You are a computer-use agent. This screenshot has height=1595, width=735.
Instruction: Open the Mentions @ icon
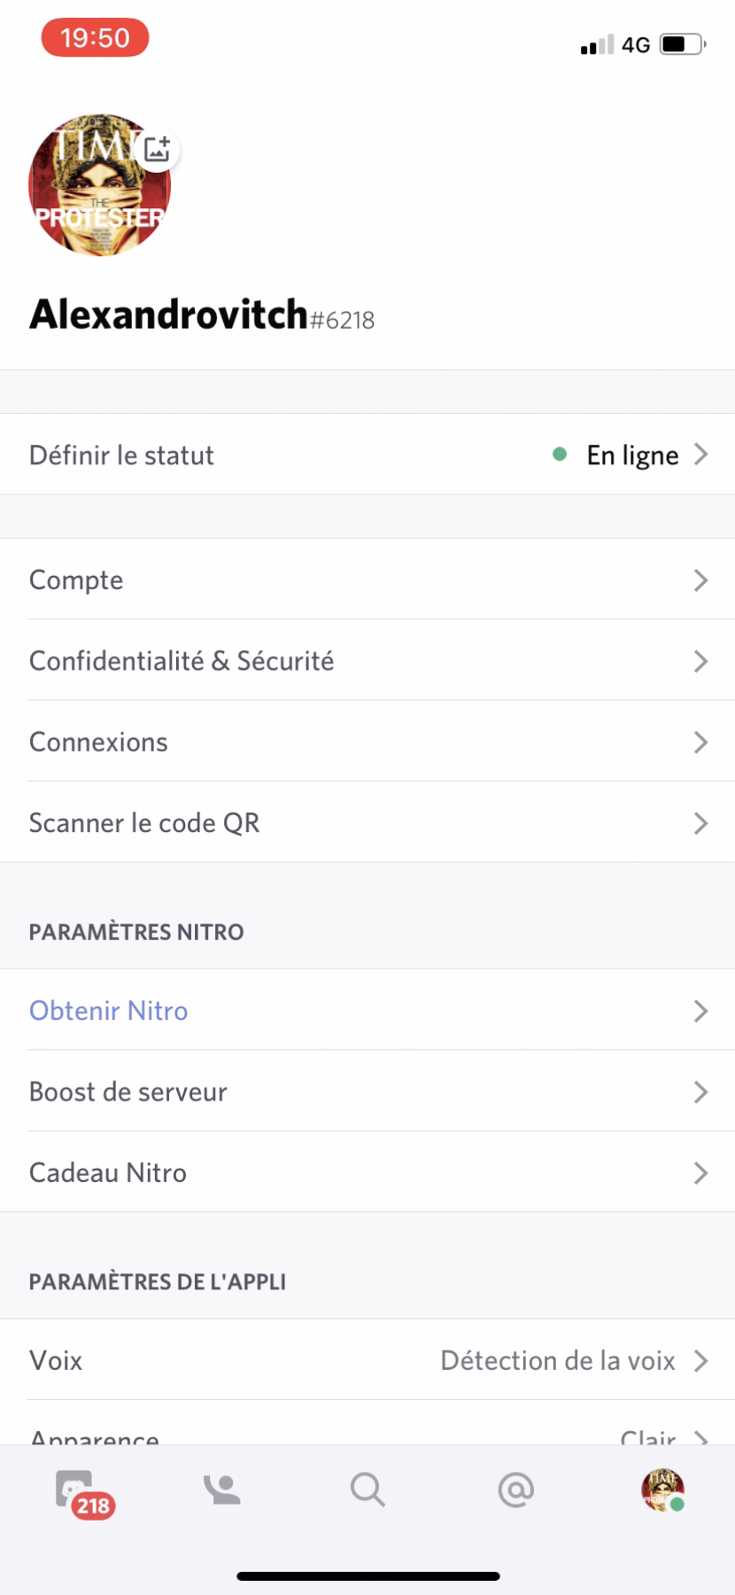pos(514,1490)
